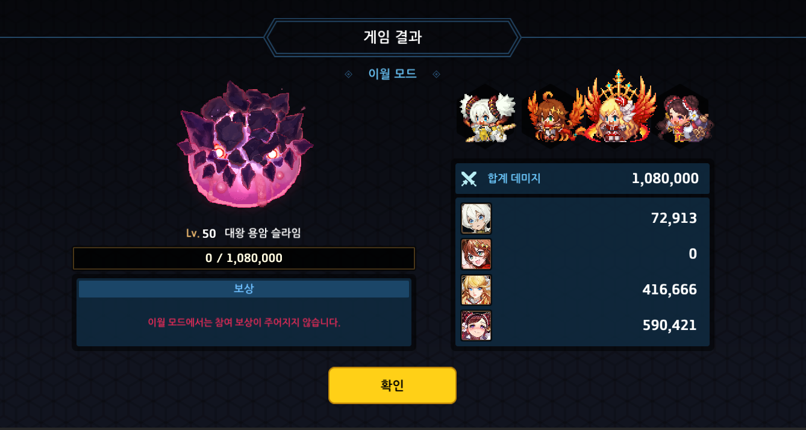Click the diamond icon left of 이월 모드
The width and height of the screenshot is (806, 430).
(348, 74)
